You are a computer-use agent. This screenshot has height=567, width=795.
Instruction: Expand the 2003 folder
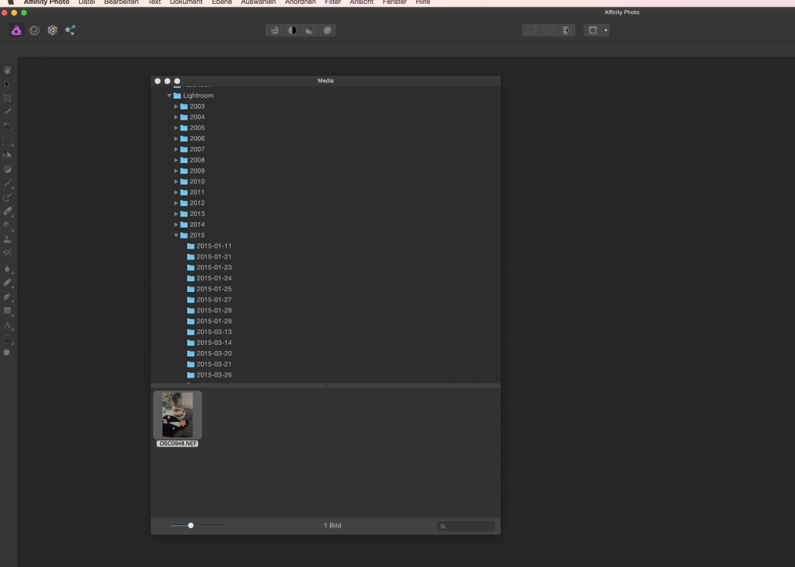coord(176,106)
